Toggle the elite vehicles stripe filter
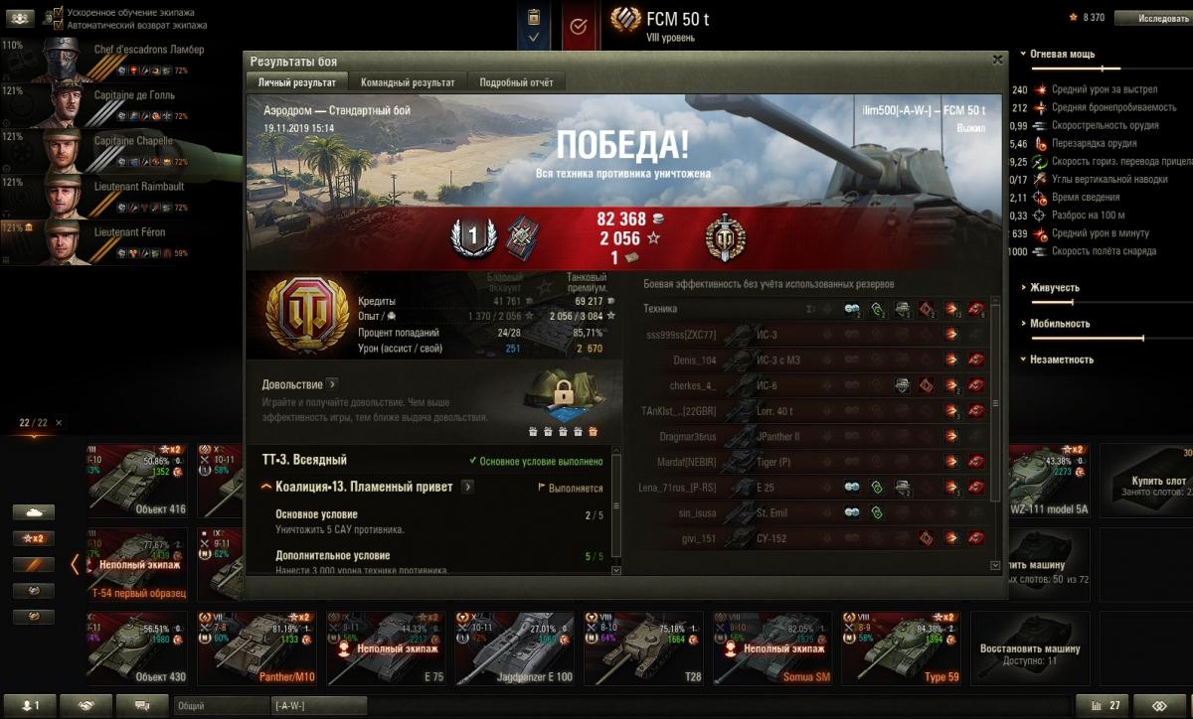 point(34,564)
